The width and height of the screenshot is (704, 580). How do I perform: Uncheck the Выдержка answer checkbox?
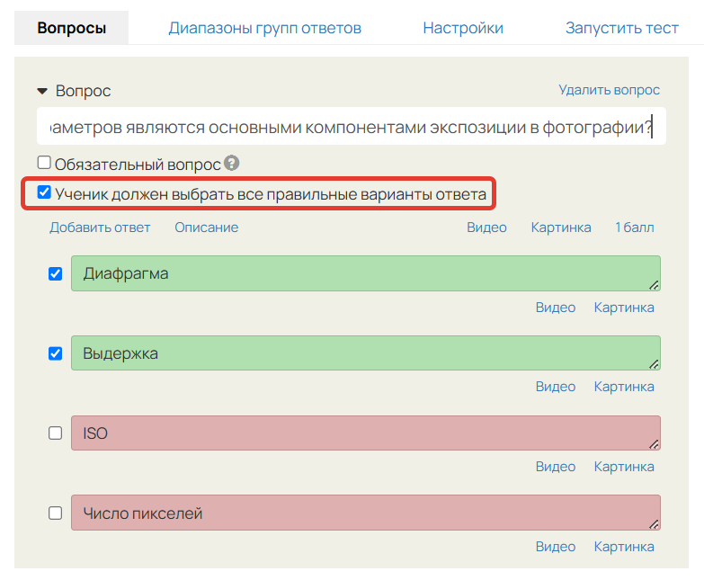(55, 353)
